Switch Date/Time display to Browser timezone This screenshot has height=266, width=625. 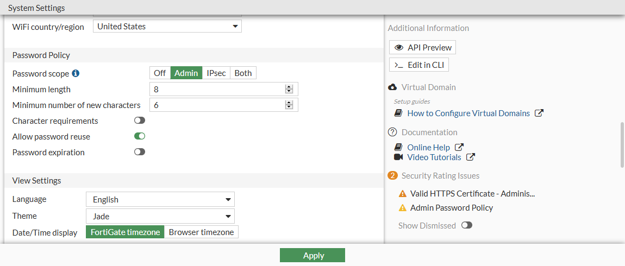pyautogui.click(x=201, y=232)
